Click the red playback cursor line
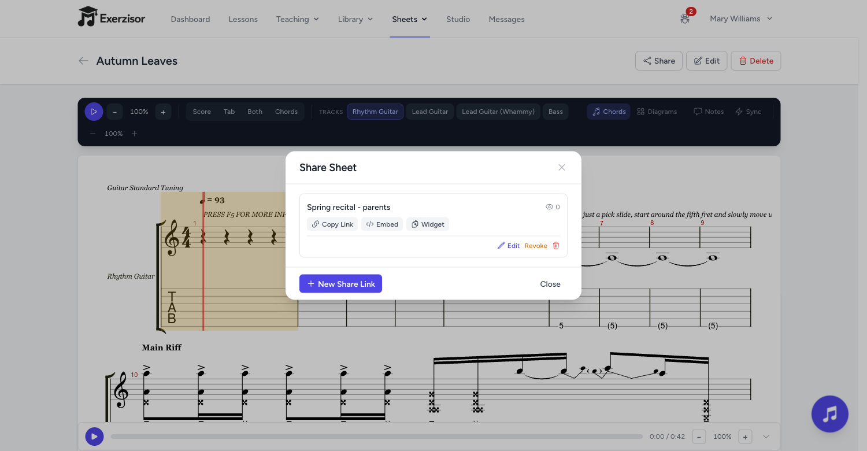This screenshot has height=451, width=867. tap(203, 261)
